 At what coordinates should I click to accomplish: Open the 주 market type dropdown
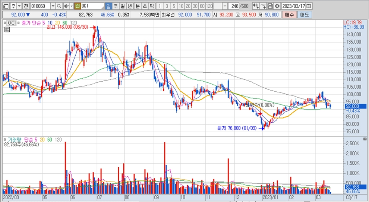pyautogui.click(x=19, y=6)
